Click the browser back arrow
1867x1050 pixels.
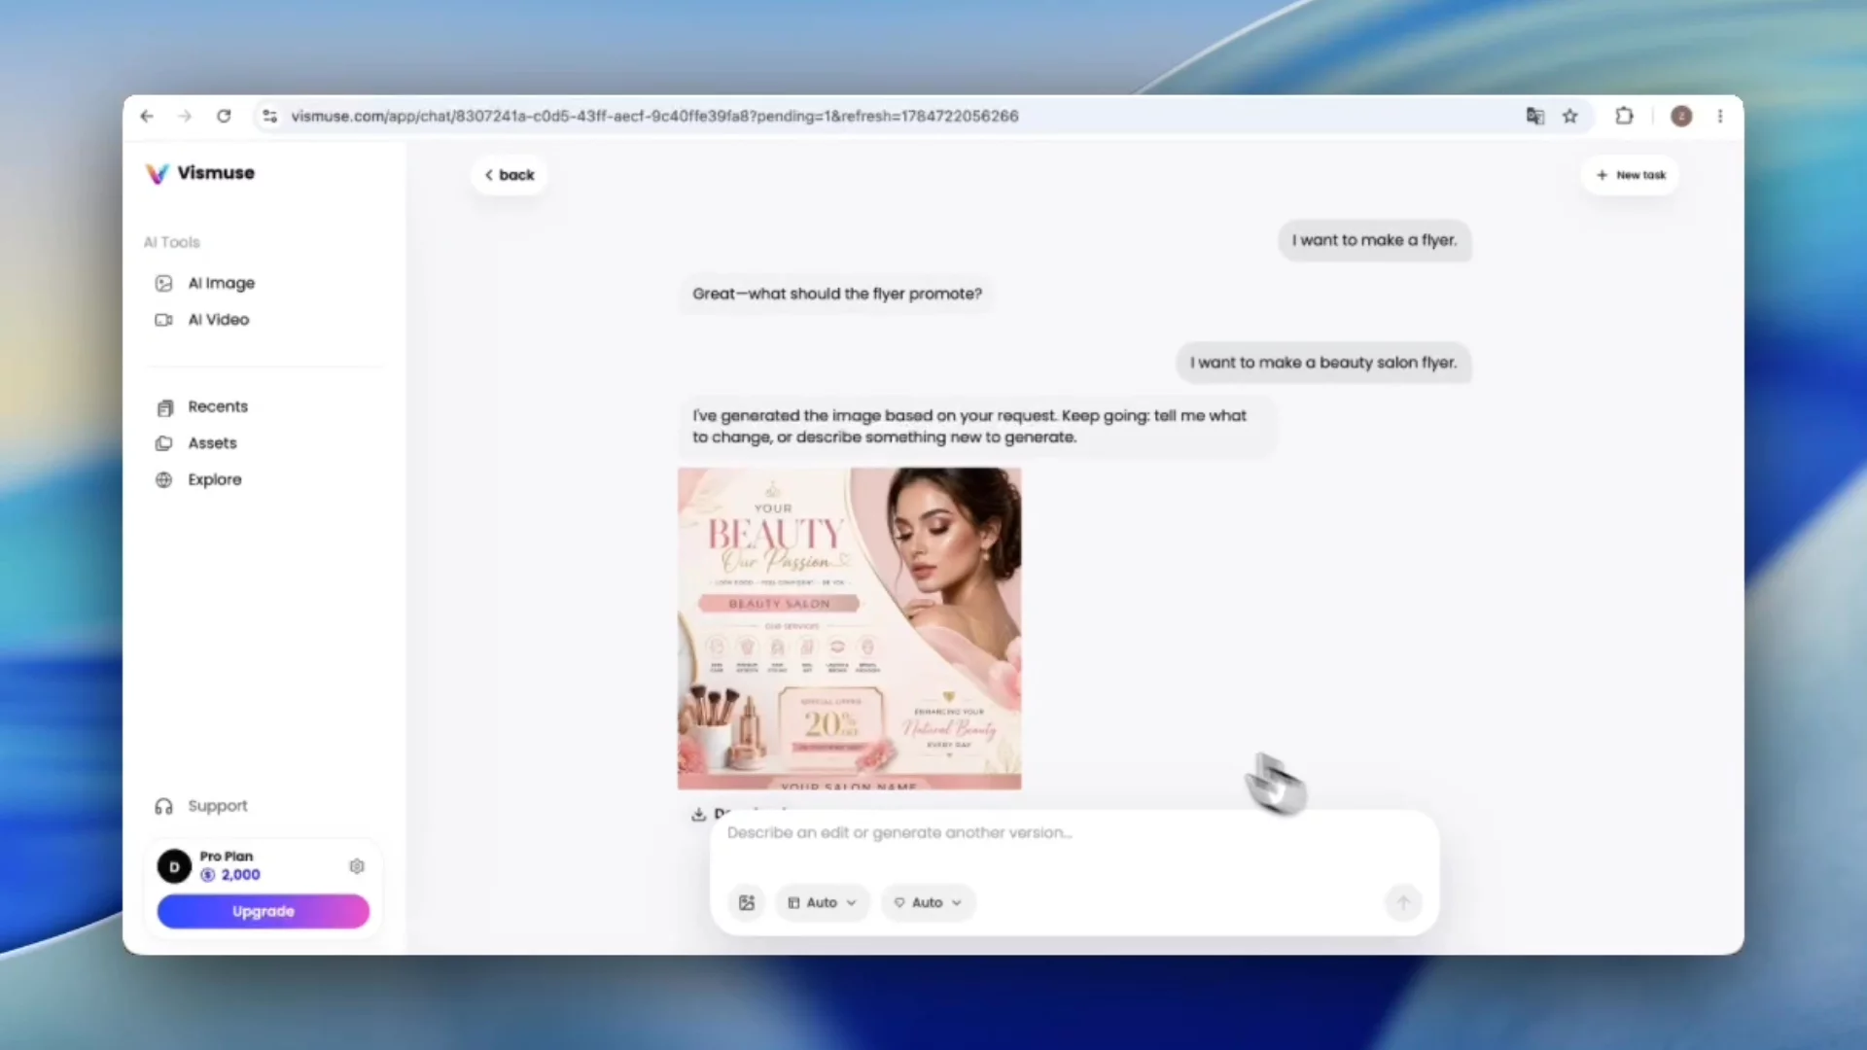click(147, 116)
